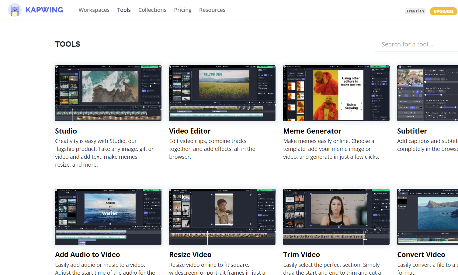Click the yellow UPGRADE button
The height and width of the screenshot is (275, 458).
coord(443,11)
